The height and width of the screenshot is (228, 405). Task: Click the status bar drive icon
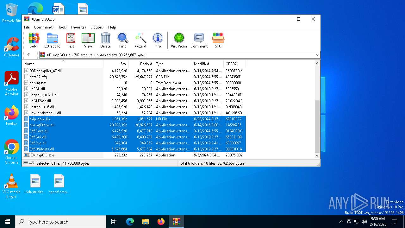click(26, 163)
